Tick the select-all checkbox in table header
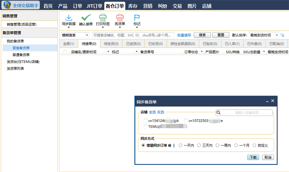This screenshot has height=172, width=289. 65,52
